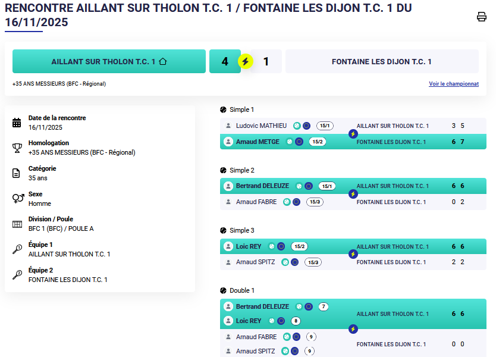Open the Voir le championnat link

pyautogui.click(x=453, y=84)
